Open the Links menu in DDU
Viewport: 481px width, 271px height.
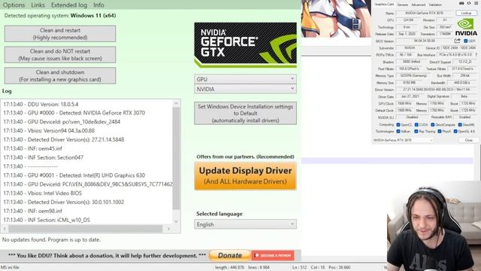[x=38, y=5]
